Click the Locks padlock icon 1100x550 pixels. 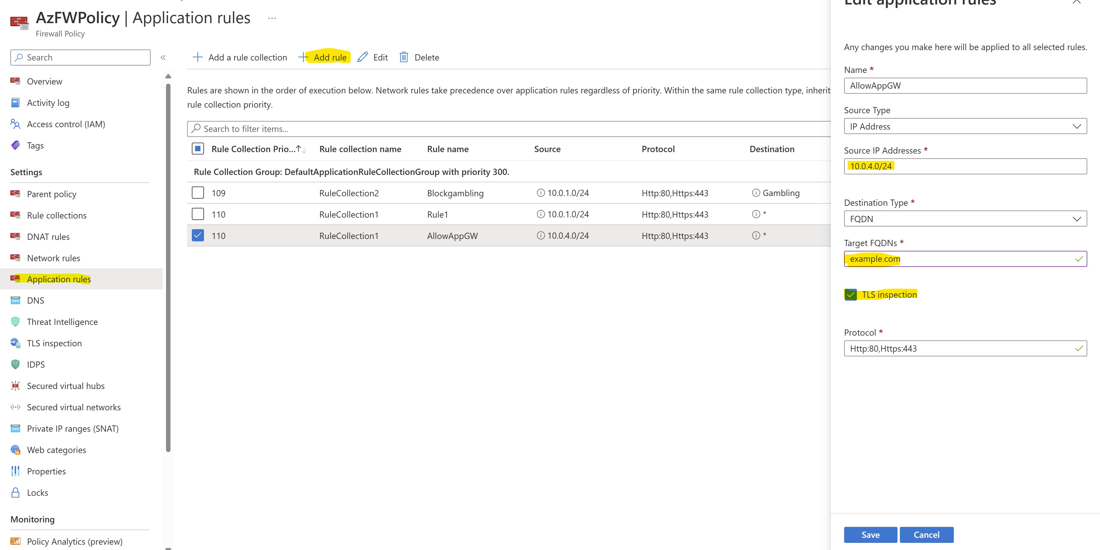pyautogui.click(x=15, y=492)
